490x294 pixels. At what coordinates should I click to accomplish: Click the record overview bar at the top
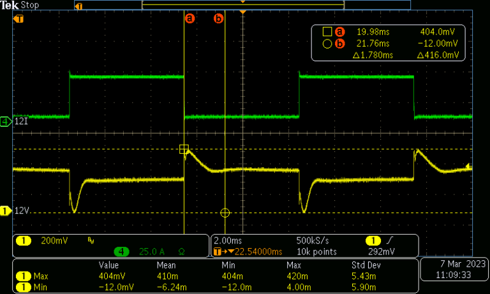coord(242,5)
